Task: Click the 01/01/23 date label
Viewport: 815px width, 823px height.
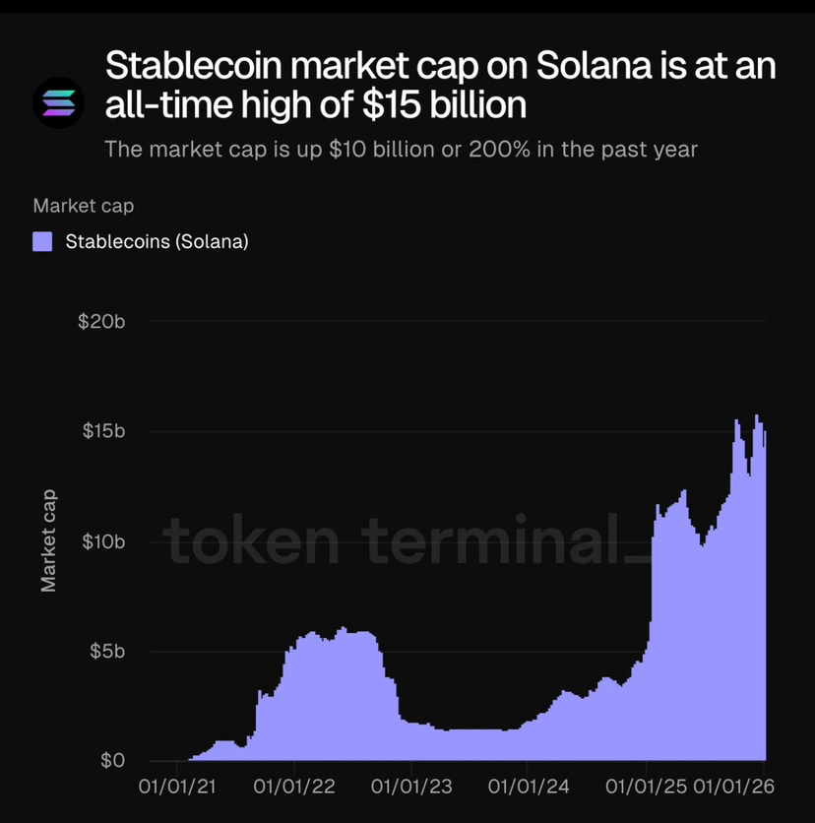Action: tap(410, 787)
